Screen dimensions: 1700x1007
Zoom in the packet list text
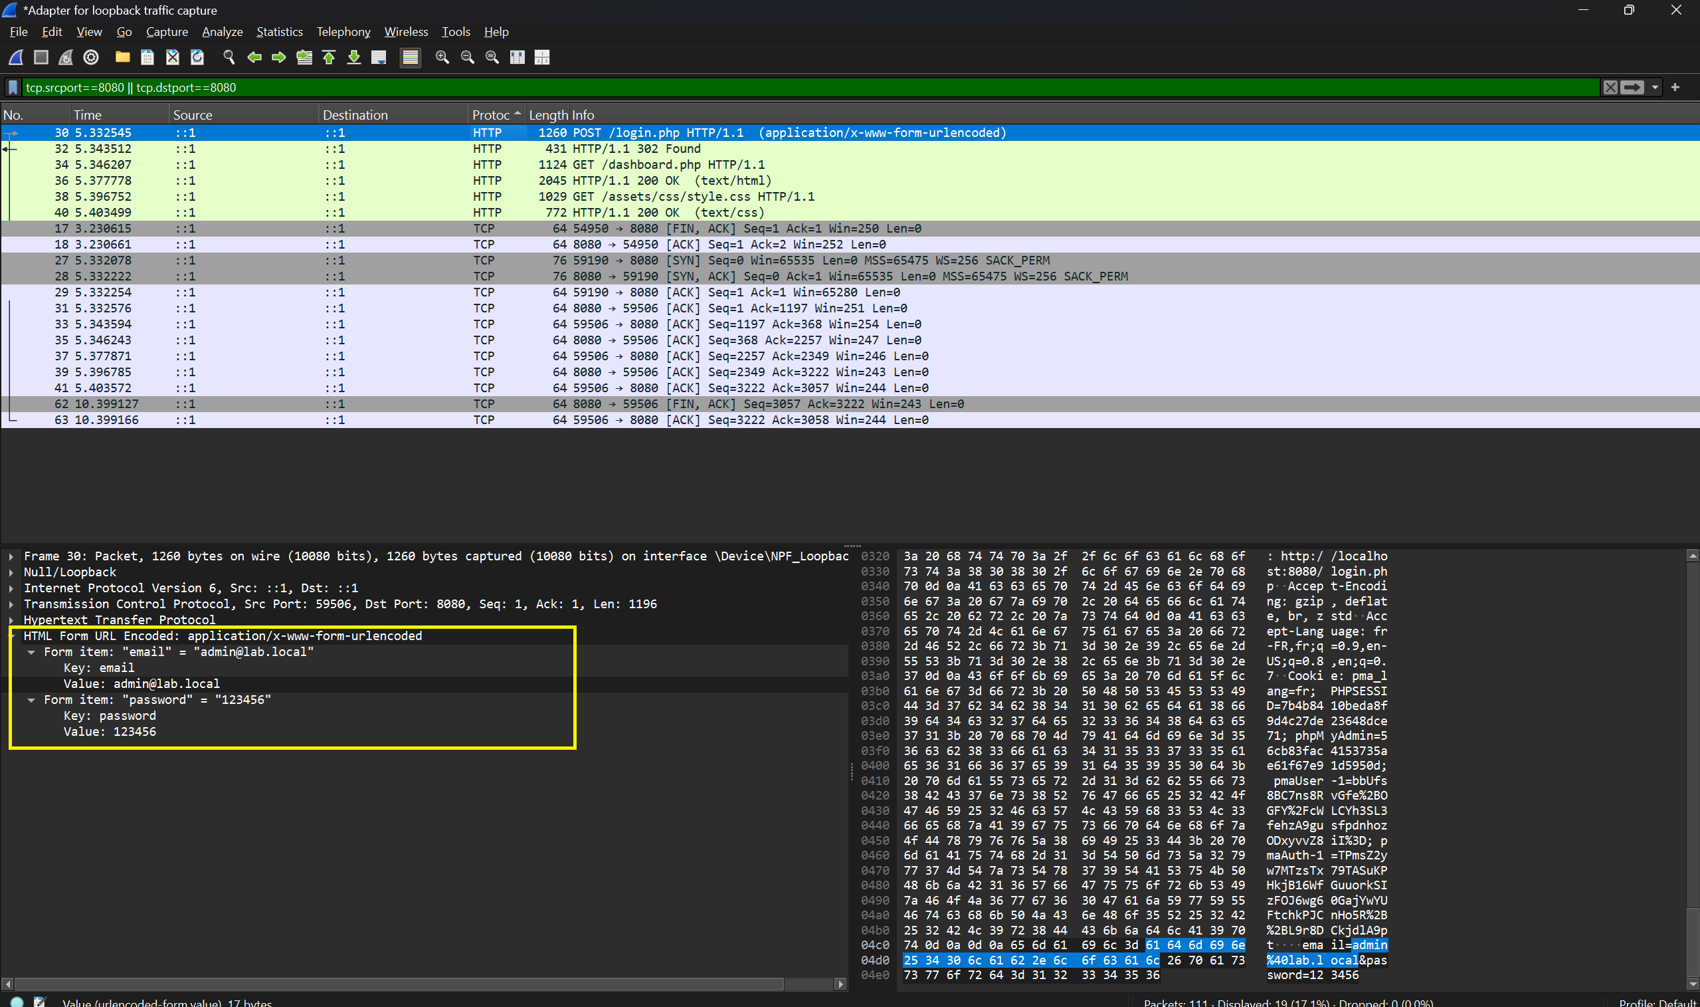pyautogui.click(x=442, y=58)
